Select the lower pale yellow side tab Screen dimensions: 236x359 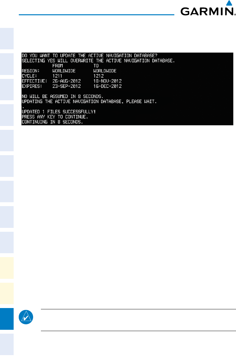(7, 293)
